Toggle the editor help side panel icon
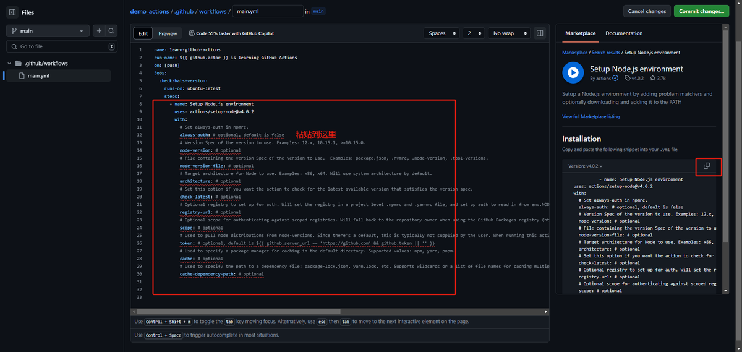The width and height of the screenshot is (742, 352). click(540, 33)
